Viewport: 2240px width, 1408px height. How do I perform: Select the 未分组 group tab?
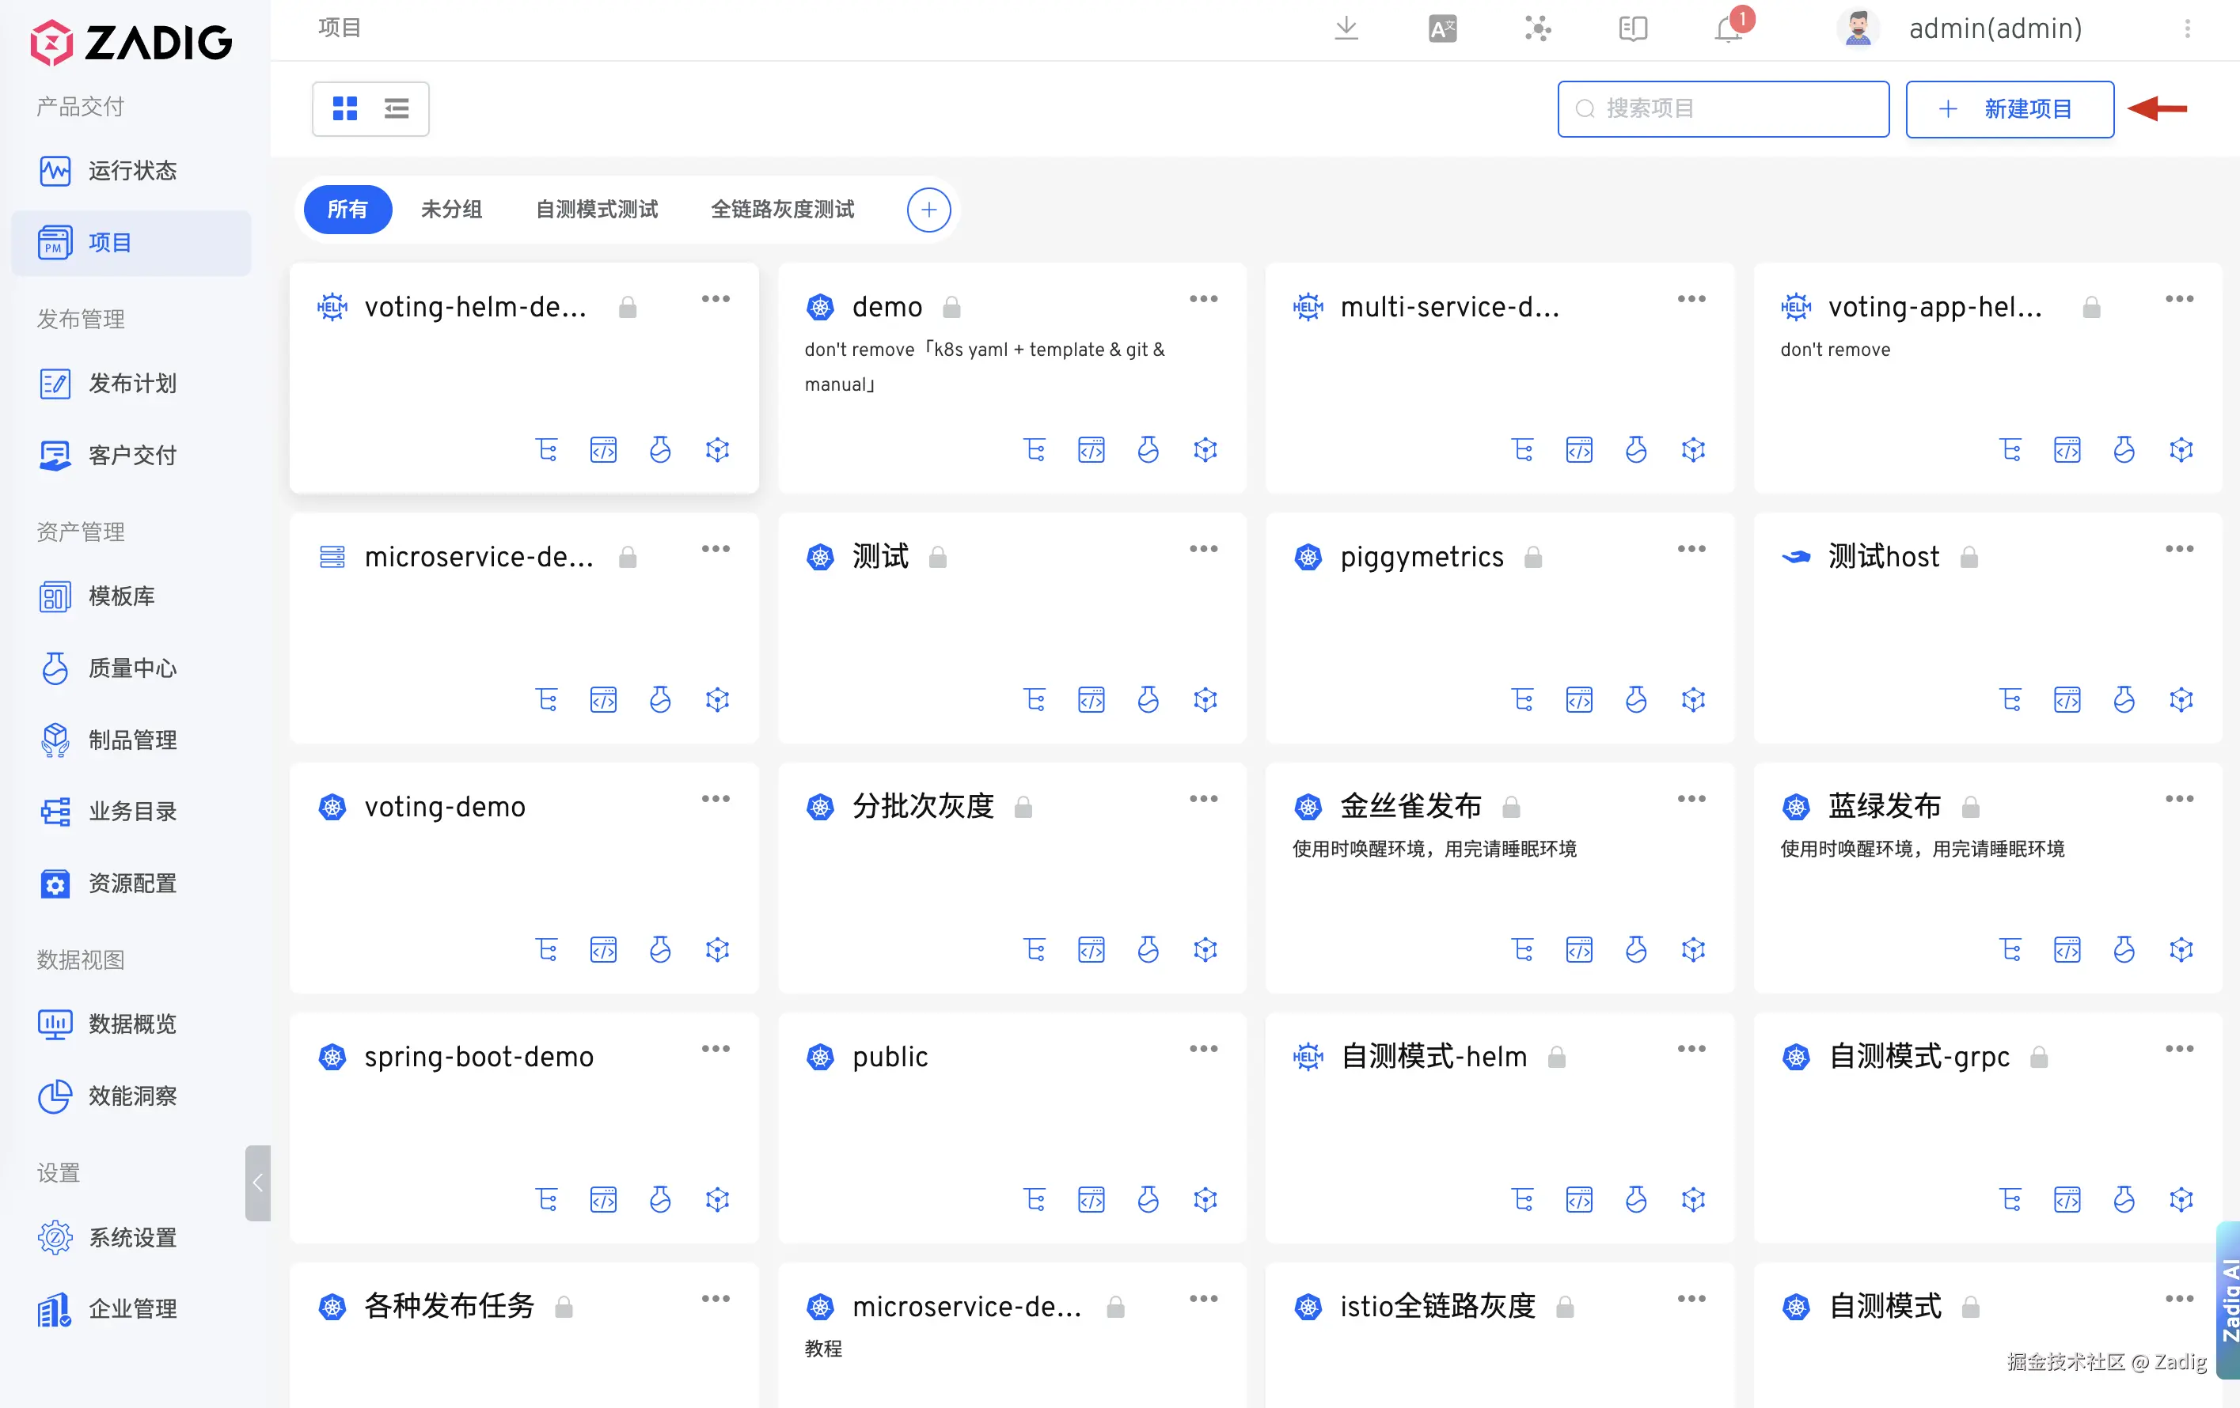(451, 209)
